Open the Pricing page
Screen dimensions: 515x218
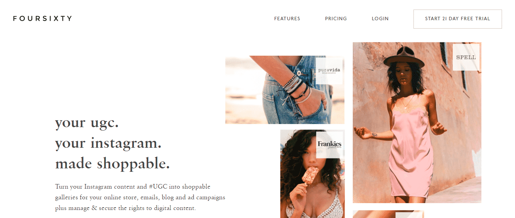pyautogui.click(x=336, y=19)
